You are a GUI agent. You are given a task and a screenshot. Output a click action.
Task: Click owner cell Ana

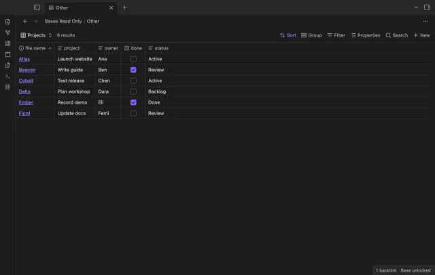click(x=108, y=59)
